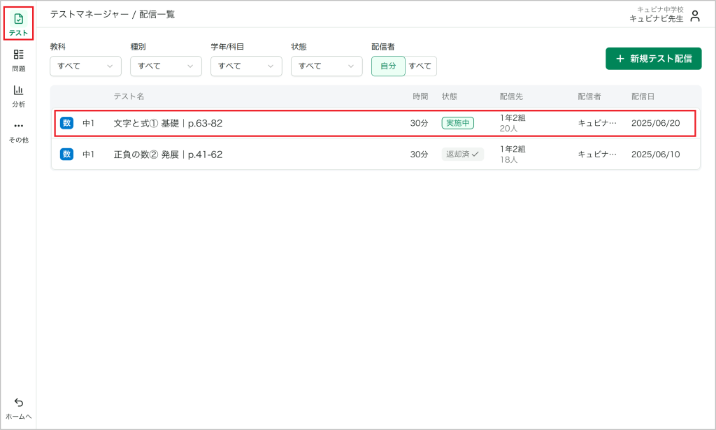Click 数 subject badge in 文字と式① row

click(66, 123)
